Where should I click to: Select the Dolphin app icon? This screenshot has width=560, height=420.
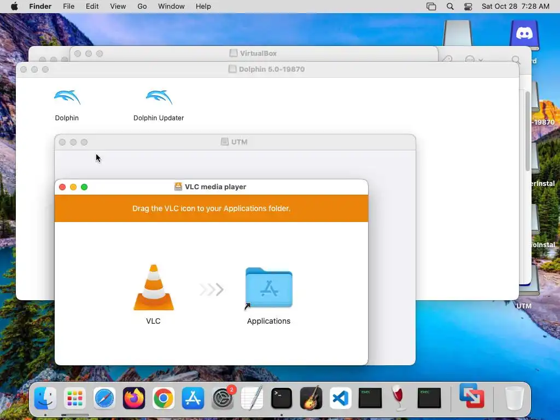pyautogui.click(x=67, y=97)
